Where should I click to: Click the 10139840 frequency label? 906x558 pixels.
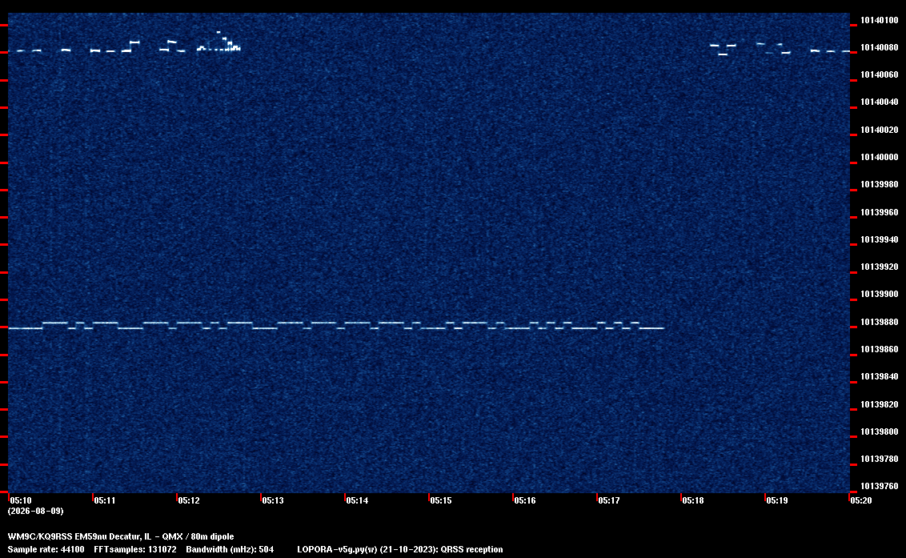[879, 376]
